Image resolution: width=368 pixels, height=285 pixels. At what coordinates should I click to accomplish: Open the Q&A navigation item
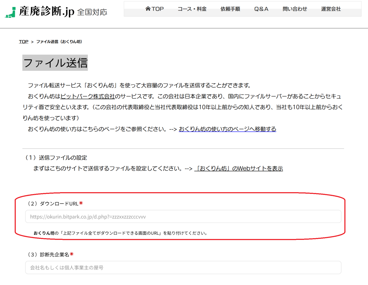[x=261, y=9]
